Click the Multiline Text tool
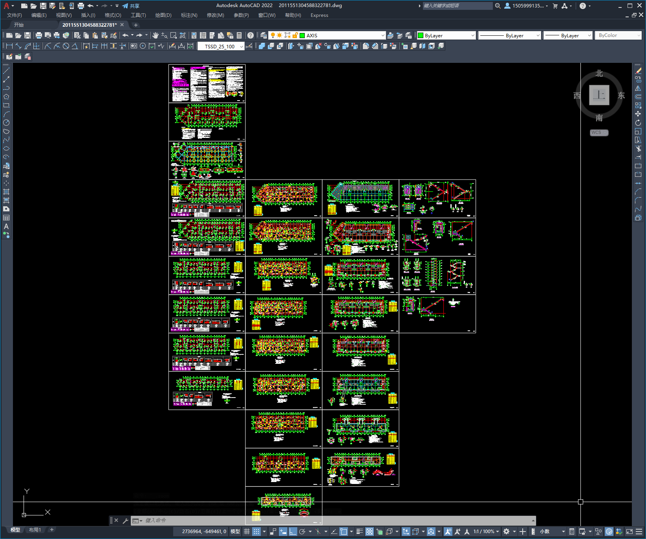646x539 pixels. point(6,226)
